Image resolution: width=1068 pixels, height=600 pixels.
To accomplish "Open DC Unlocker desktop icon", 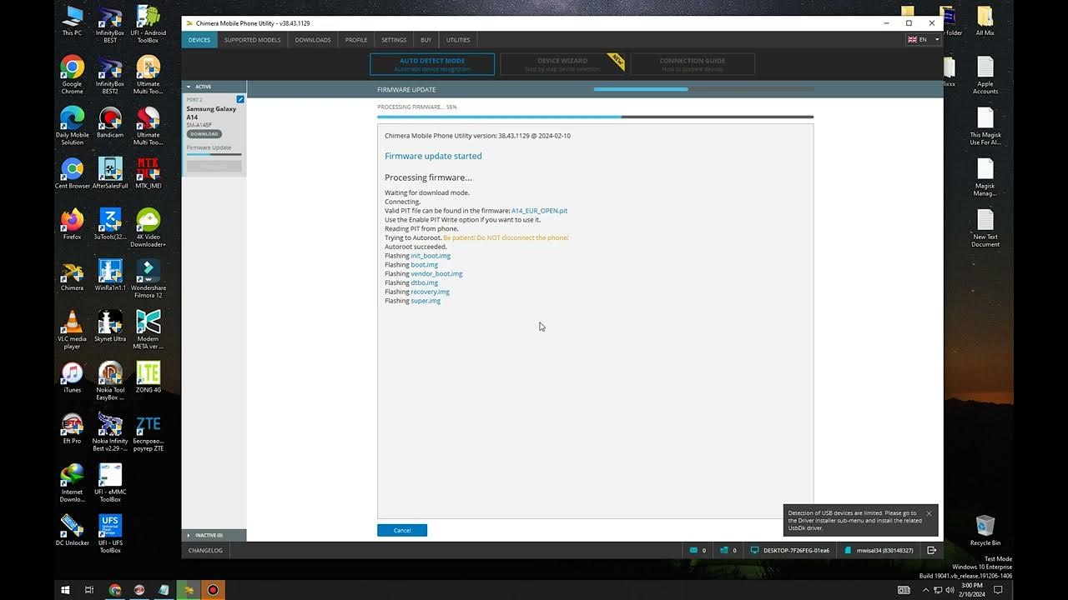I will tap(73, 530).
